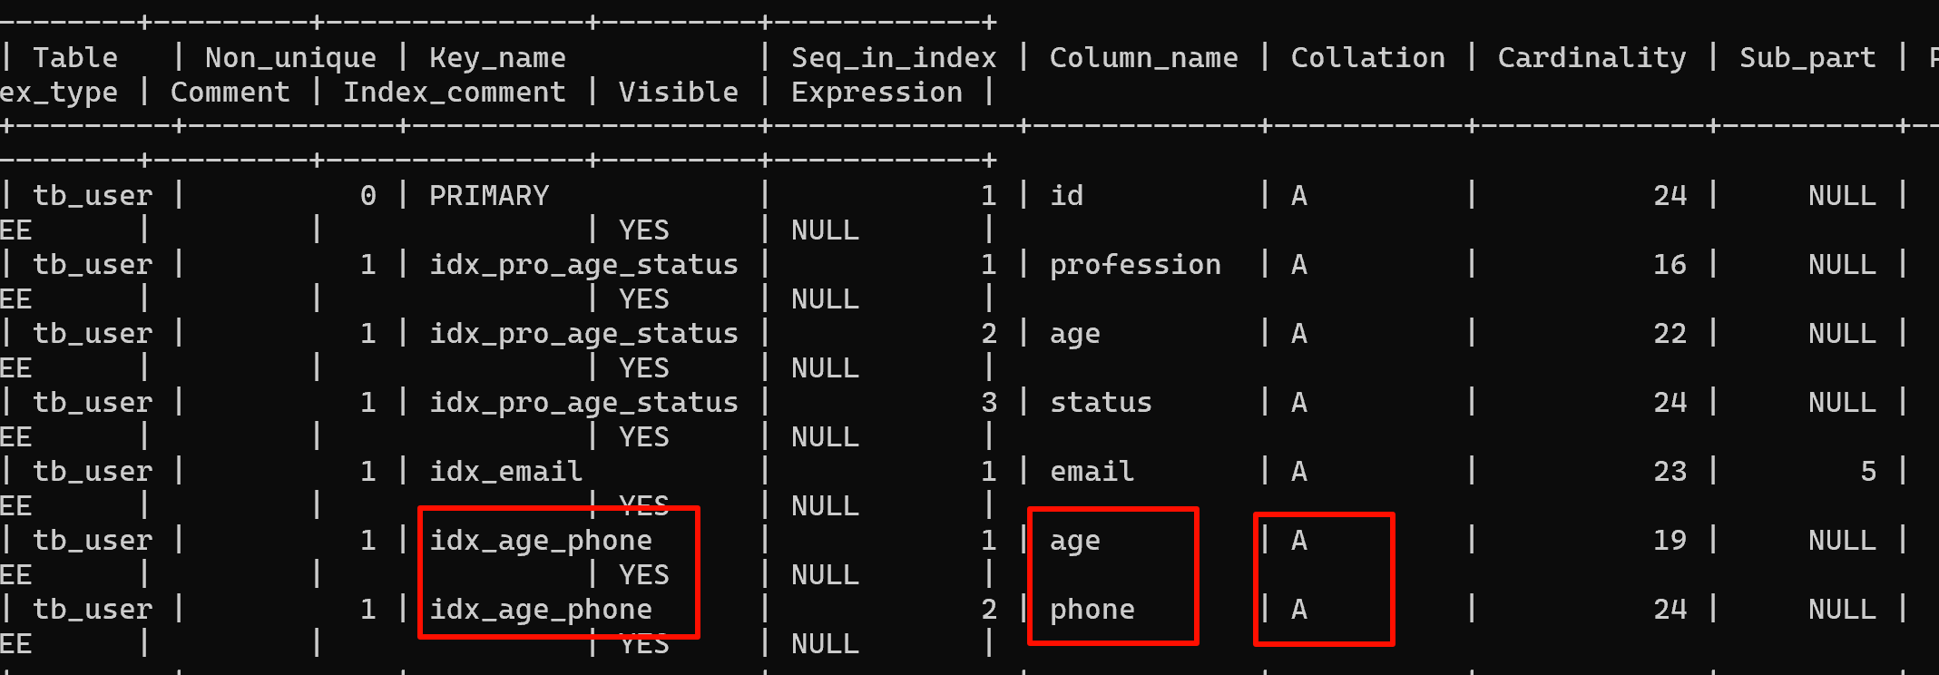Click the Sub_part column header
This screenshot has width=1939, height=675.
(x=1807, y=58)
